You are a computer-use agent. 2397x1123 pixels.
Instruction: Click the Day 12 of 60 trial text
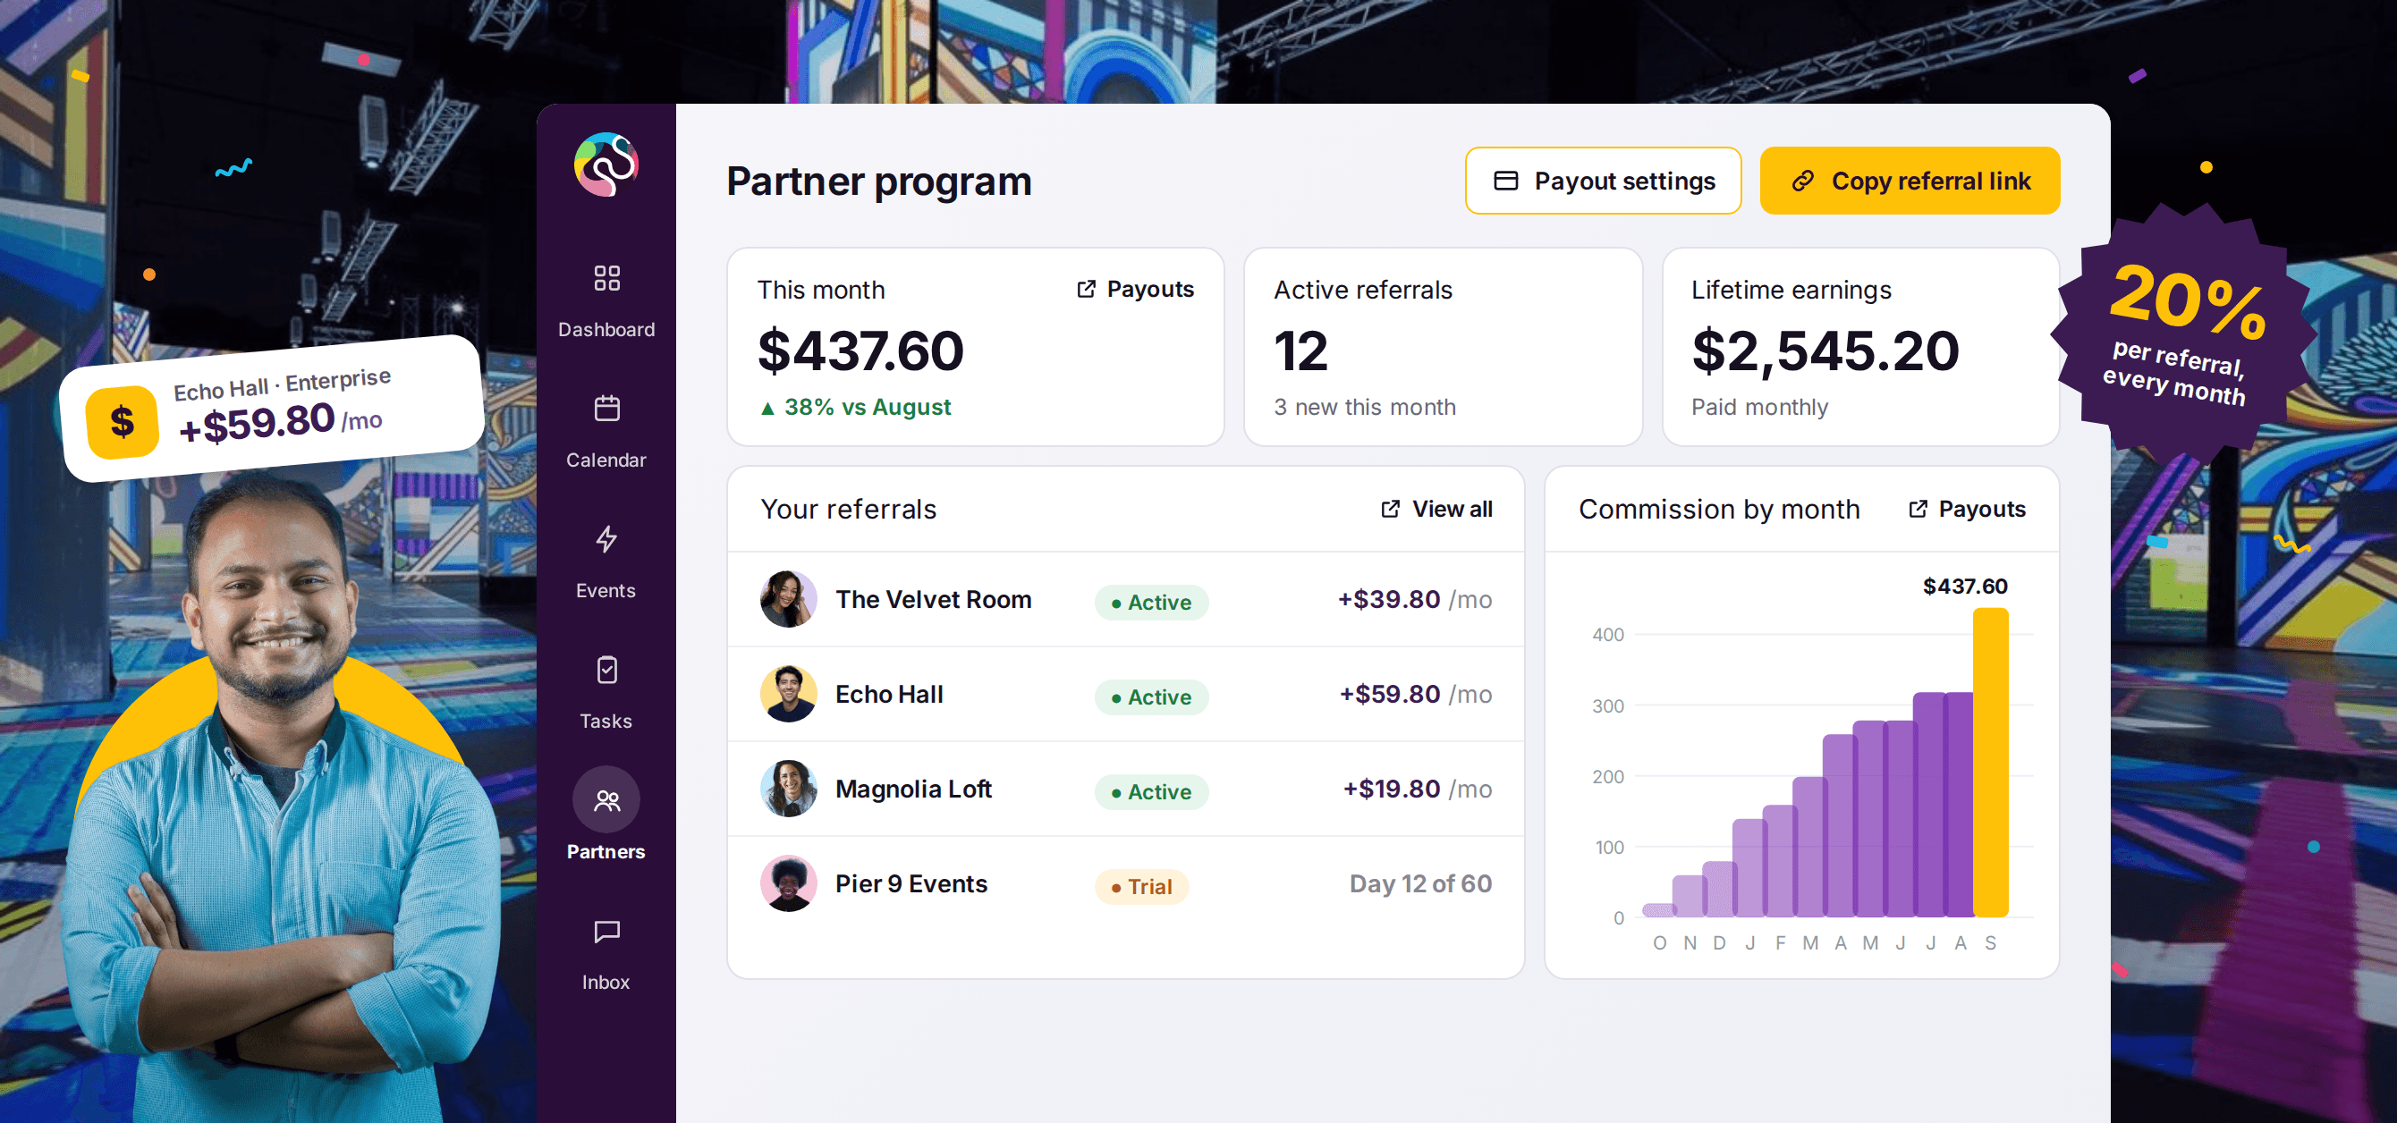1421,884
